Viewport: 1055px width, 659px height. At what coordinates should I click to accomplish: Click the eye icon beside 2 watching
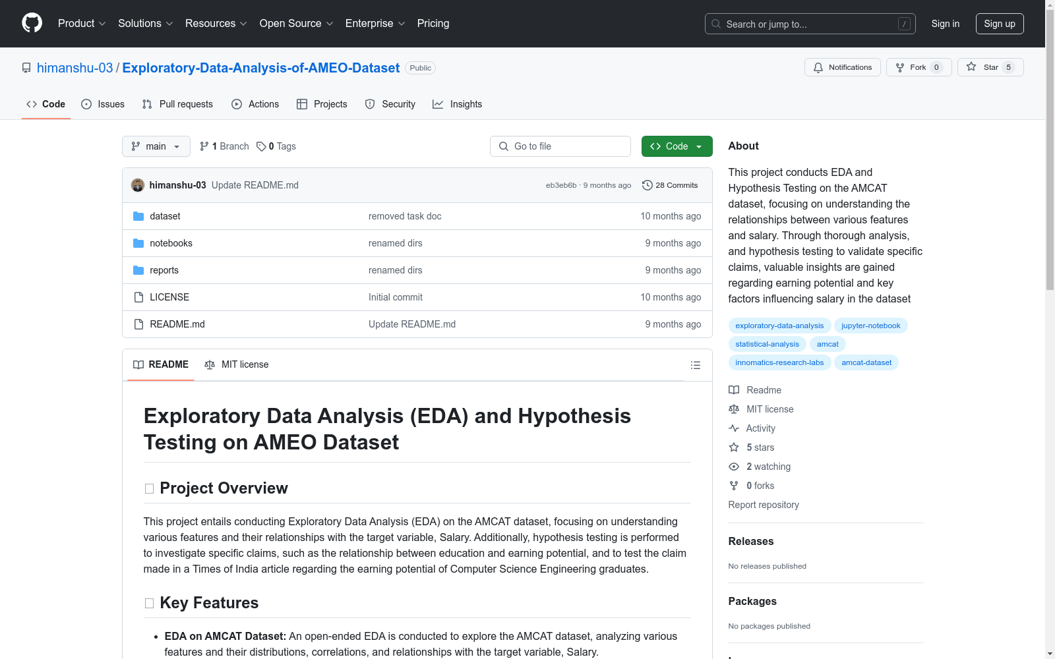(x=734, y=467)
